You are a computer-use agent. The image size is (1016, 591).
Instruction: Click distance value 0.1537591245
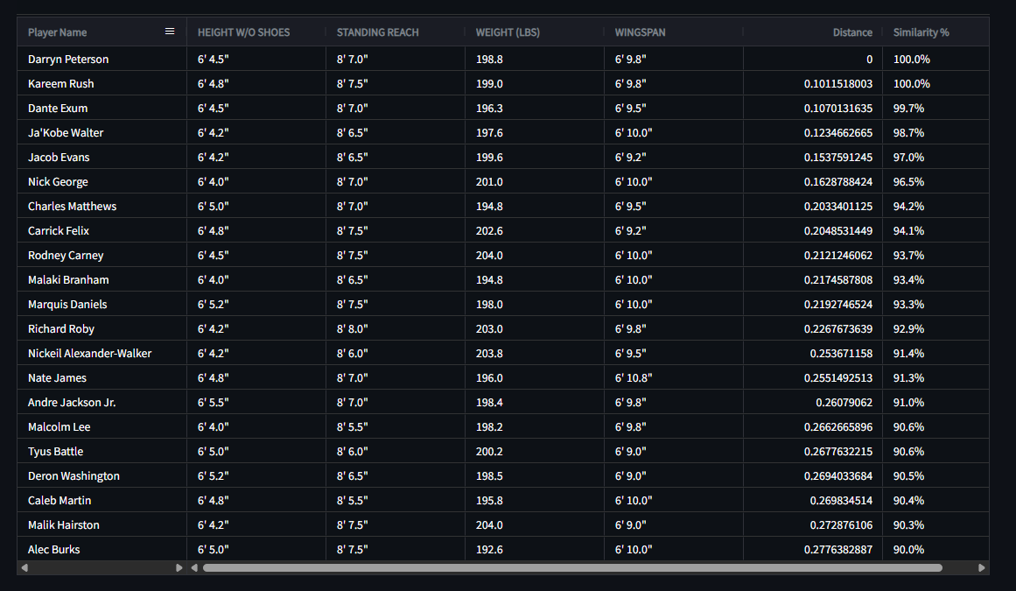[837, 158]
